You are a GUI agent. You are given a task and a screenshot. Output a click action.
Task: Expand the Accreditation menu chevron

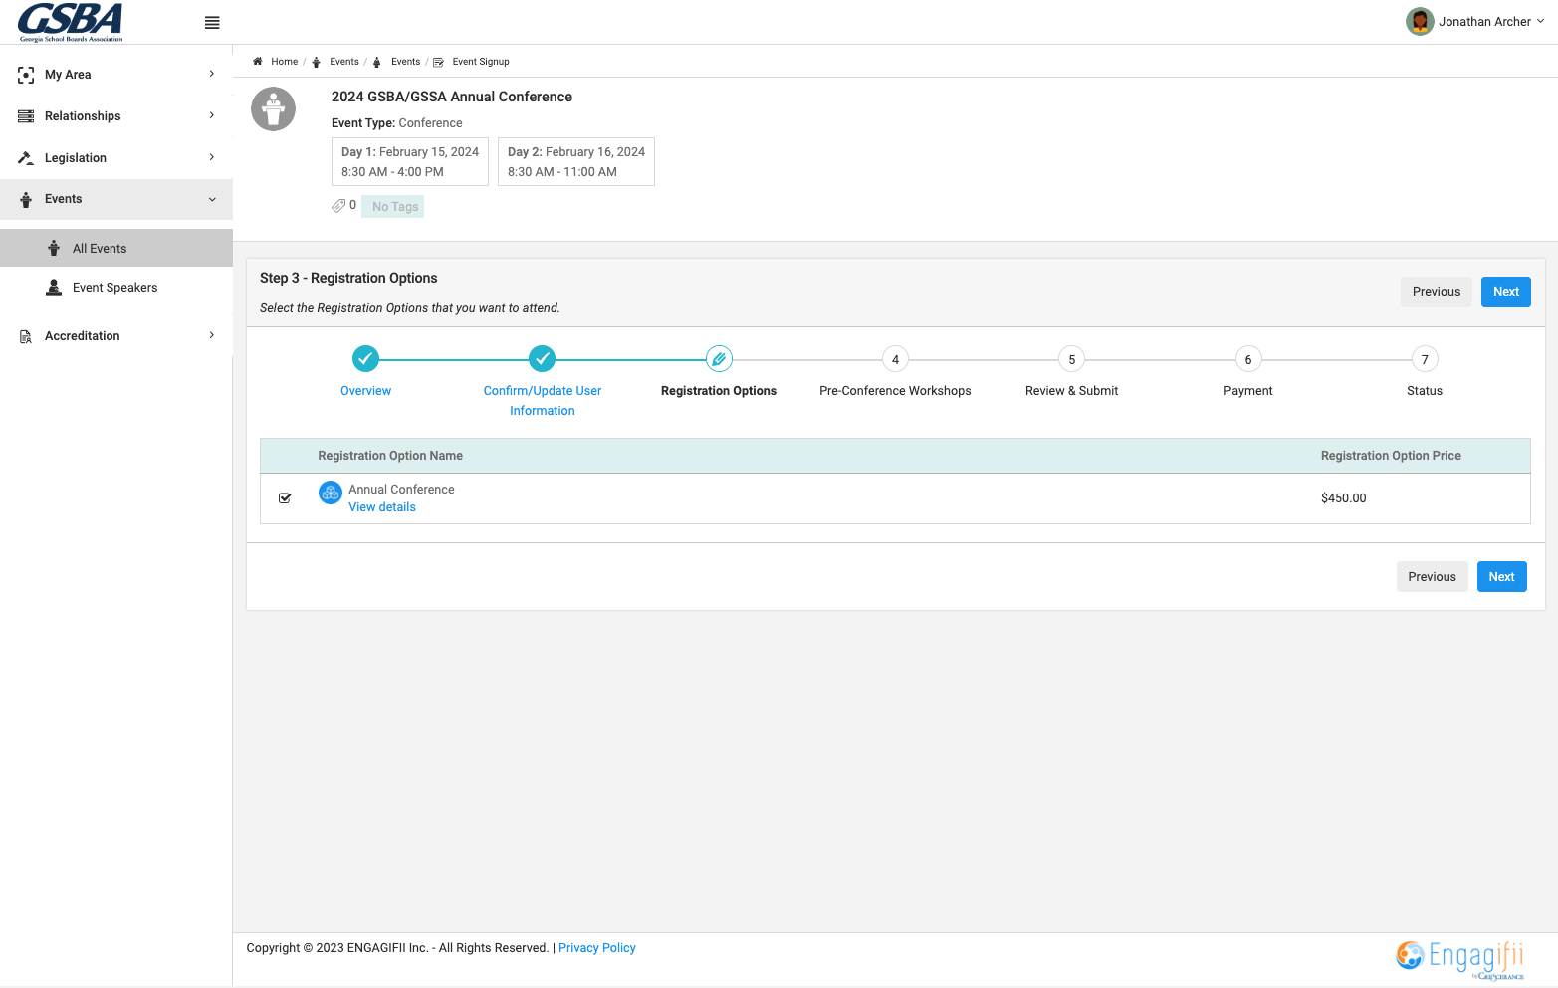(x=212, y=335)
